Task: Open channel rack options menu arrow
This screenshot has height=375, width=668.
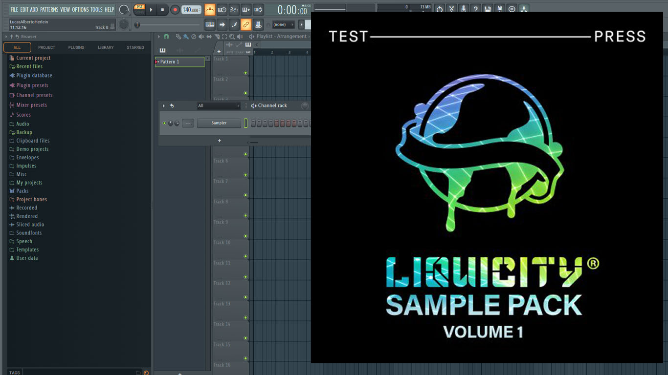Action: [164, 105]
